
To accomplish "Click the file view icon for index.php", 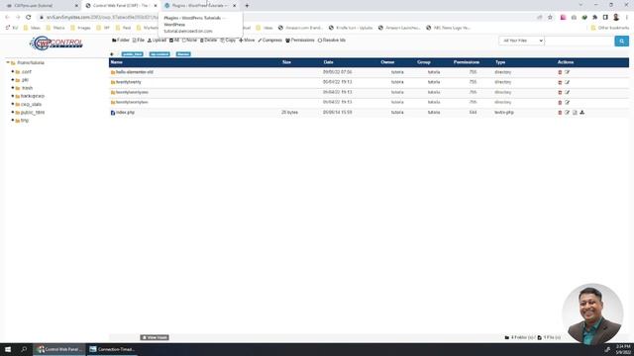I will tap(575, 113).
